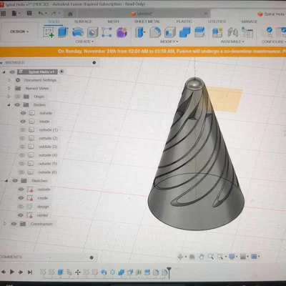Click the timeline Play button
The width and height of the screenshot is (286, 286).
pos(12,272)
